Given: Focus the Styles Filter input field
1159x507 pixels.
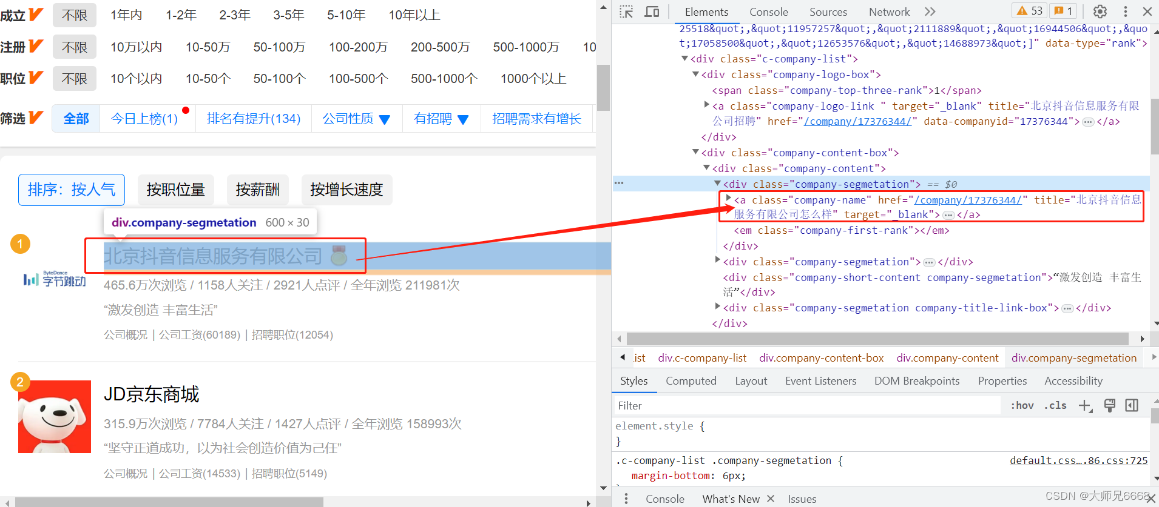Looking at the screenshot, I should pyautogui.click(x=807, y=406).
